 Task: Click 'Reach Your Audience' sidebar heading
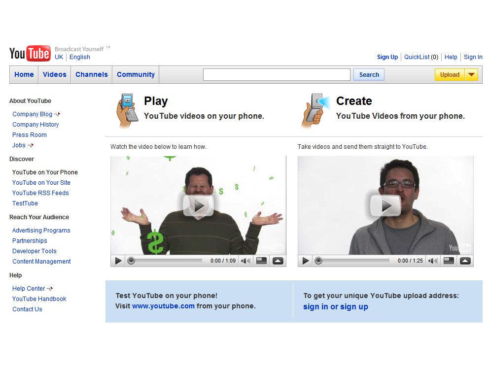(x=39, y=217)
